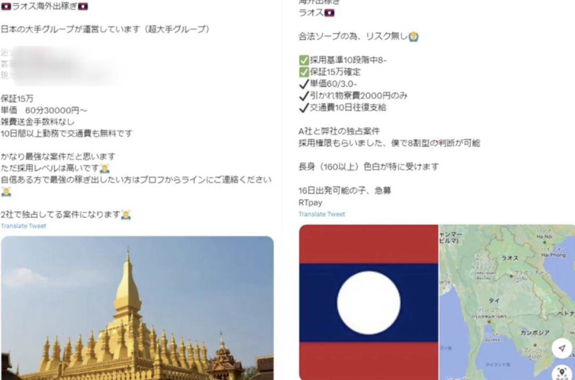Click the location pin icon on the map
Screen dimensions: 575x380
[562, 373]
